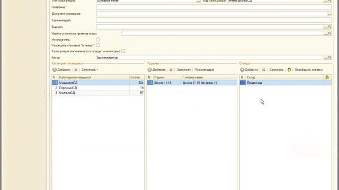Click lock icon in Склады toolbar
Screen dimensions: 339x190
(x=289, y=70)
